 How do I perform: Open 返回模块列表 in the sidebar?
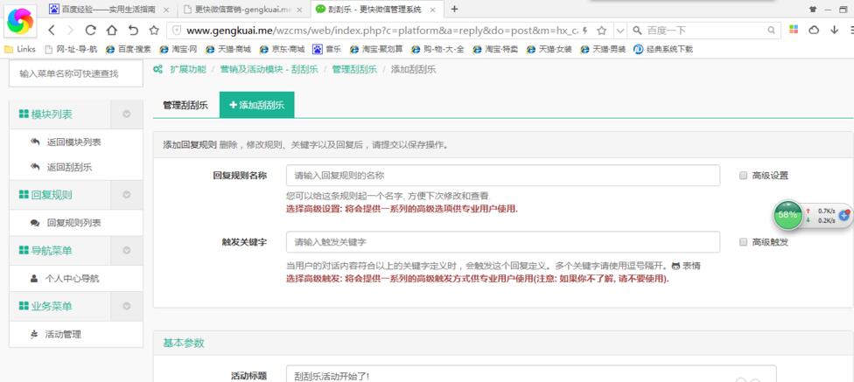[x=73, y=142]
